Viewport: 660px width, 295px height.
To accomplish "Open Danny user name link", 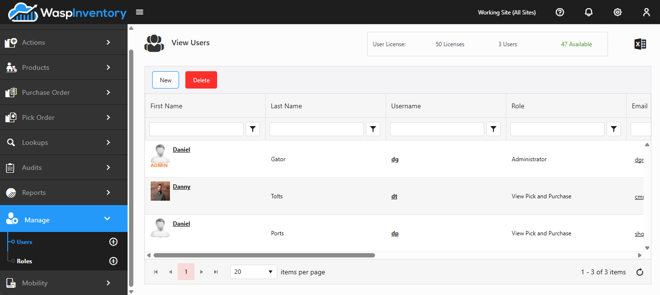I will click(181, 187).
